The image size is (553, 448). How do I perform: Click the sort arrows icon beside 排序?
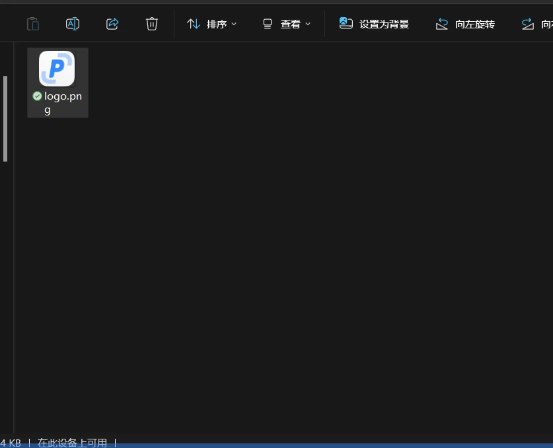coord(194,24)
